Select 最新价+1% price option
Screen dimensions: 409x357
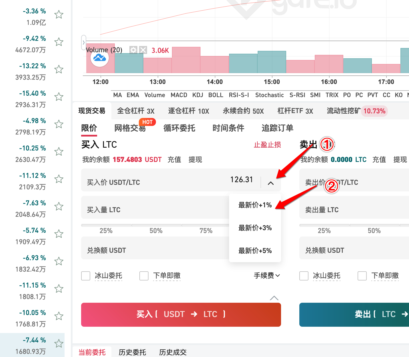[255, 205]
